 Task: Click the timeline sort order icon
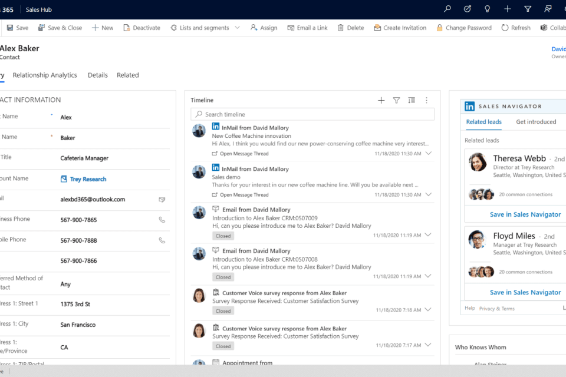coord(412,101)
